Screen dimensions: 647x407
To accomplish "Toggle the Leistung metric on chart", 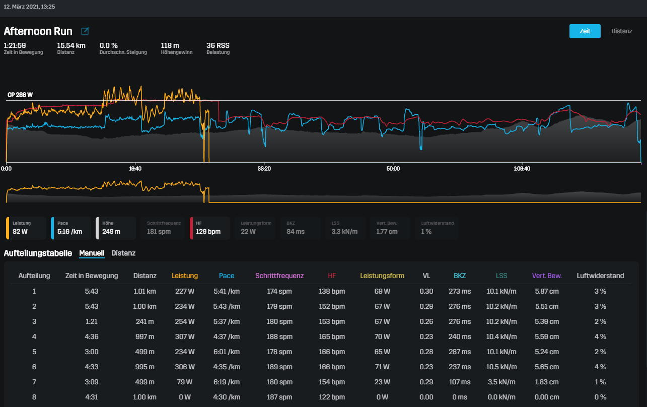I will point(26,228).
